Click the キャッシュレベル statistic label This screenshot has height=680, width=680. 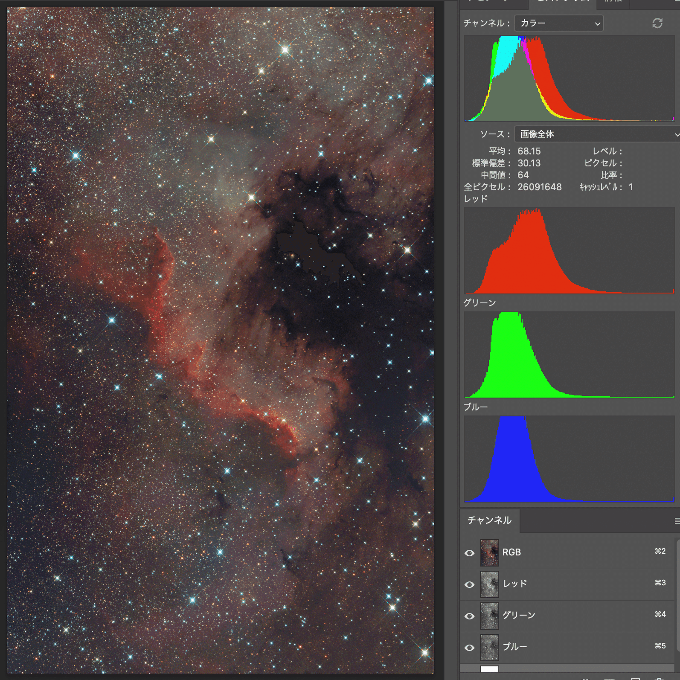coord(601,187)
